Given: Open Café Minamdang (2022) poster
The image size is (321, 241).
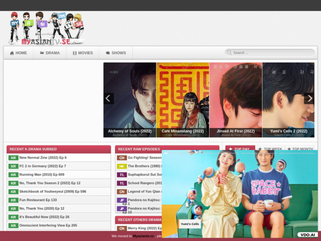Looking at the screenshot, I should click(x=183, y=100).
